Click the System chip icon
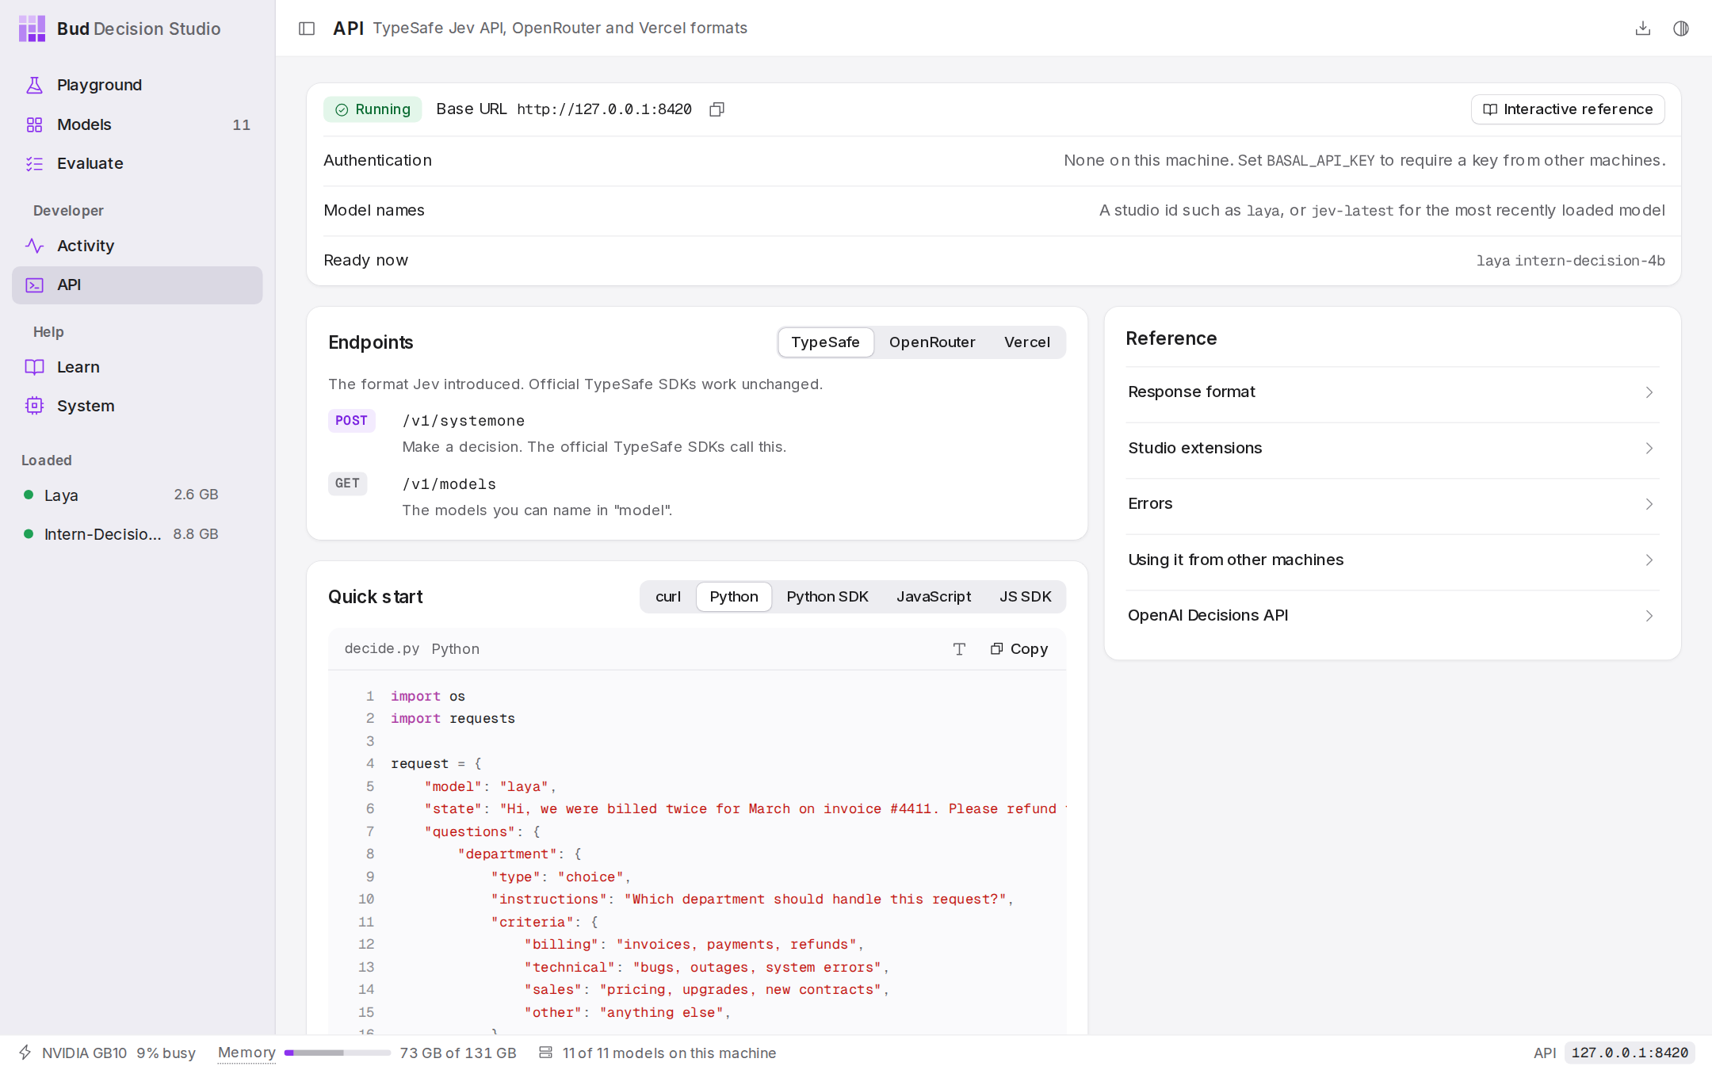Image resolution: width=1712 pixels, height=1070 pixels. [34, 406]
